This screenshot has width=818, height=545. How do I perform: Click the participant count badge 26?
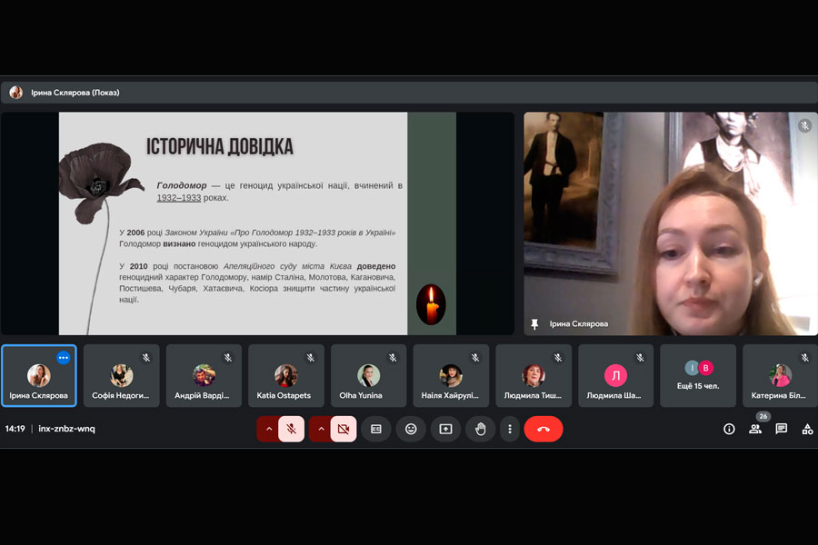tap(763, 416)
